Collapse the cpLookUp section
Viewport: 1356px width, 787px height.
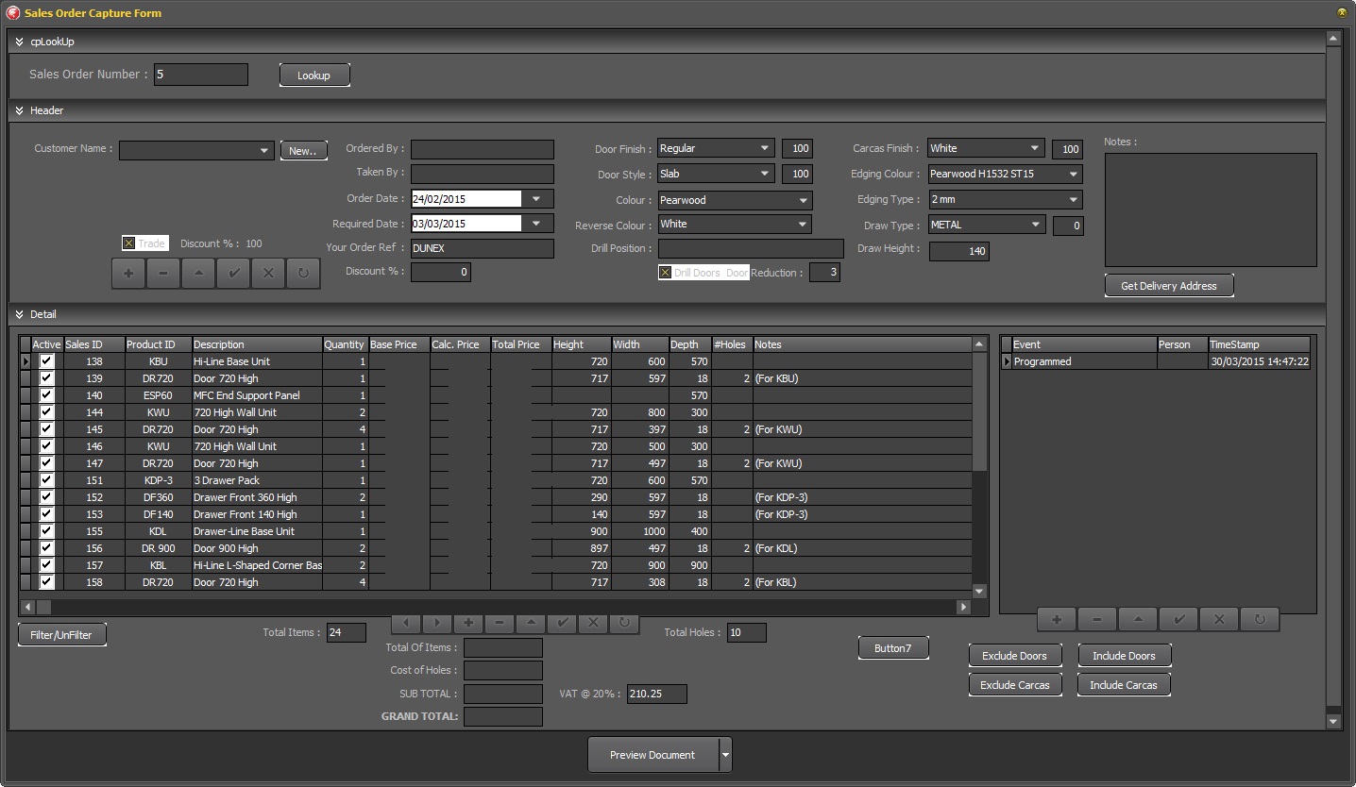20,42
